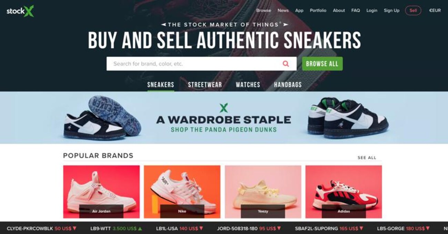Click the Sign Up link

391,10
